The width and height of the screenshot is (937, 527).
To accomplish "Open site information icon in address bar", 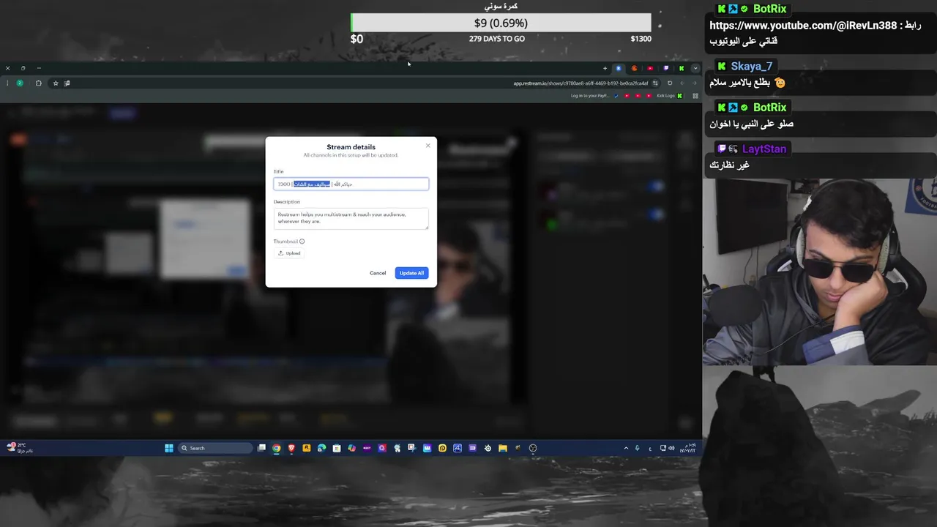I will click(655, 83).
